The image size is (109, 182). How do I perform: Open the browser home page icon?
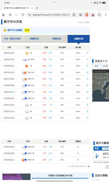(3, 15)
